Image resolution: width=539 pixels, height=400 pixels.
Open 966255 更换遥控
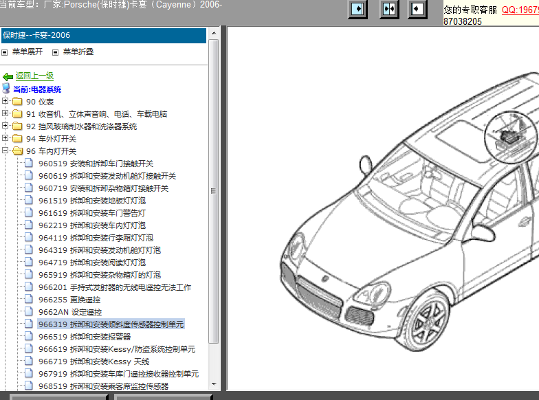(x=69, y=300)
